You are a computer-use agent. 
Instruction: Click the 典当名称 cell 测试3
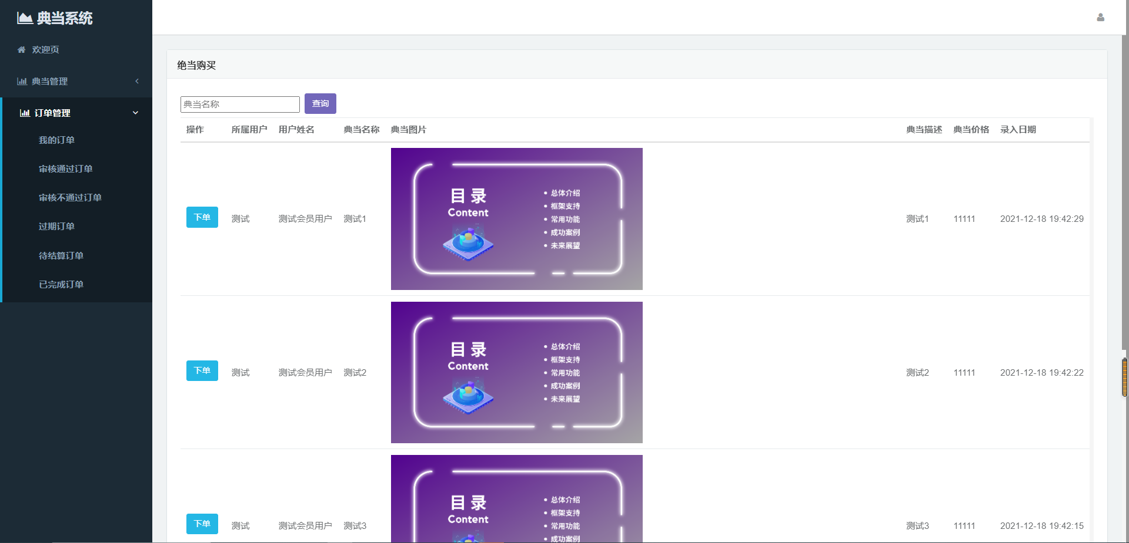pyautogui.click(x=355, y=526)
